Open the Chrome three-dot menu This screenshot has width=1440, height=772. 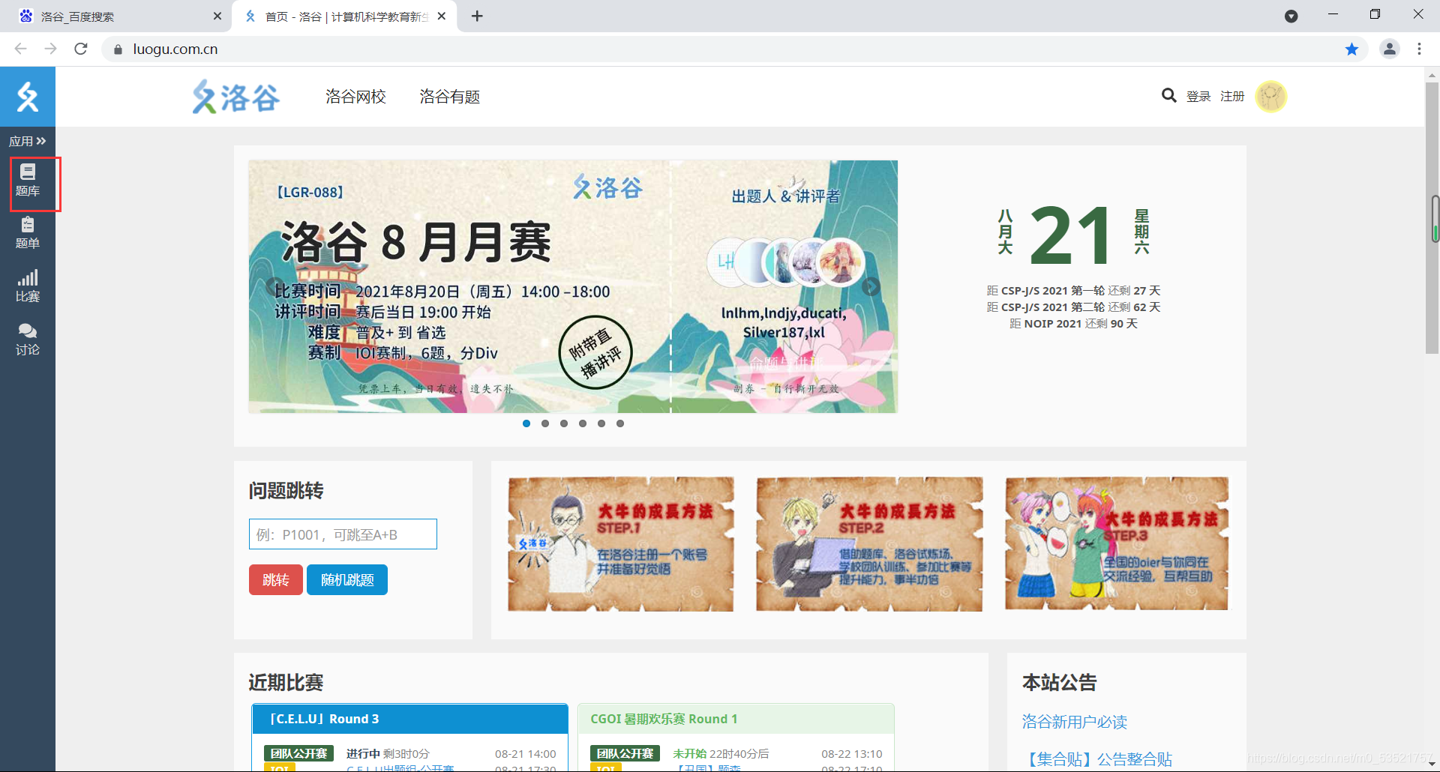coord(1419,49)
